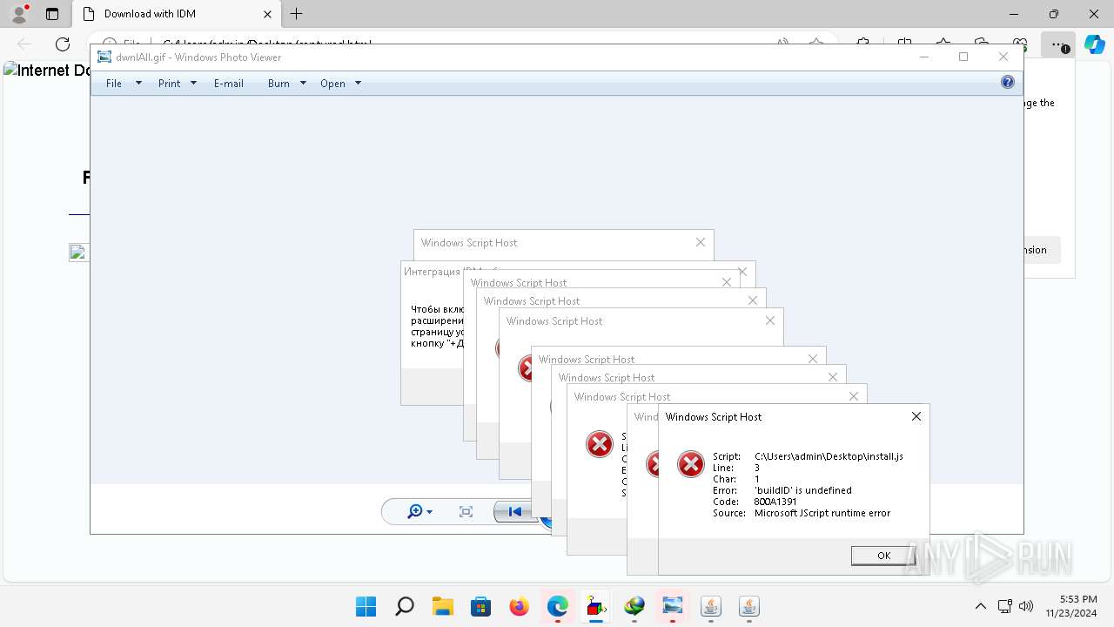The width and height of the screenshot is (1114, 627).
Task: Open Microsoft Store from taskbar
Action: (481, 606)
